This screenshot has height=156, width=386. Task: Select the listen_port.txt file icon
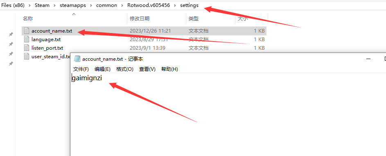pyautogui.click(x=27, y=48)
